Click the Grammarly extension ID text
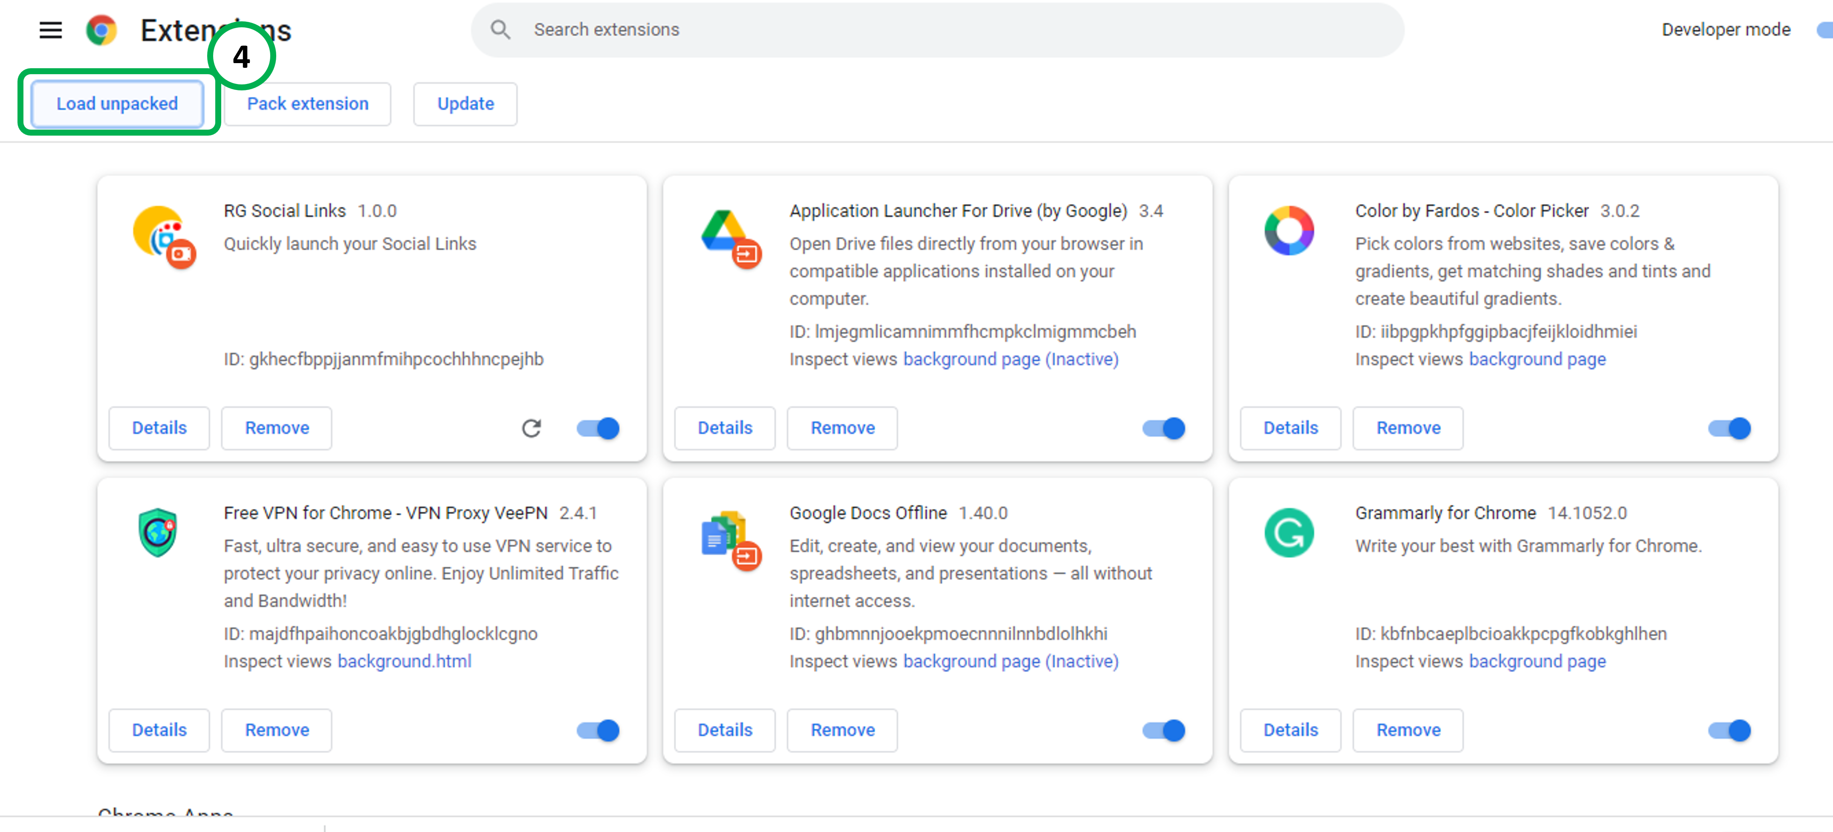This screenshot has height=832, width=1833. [1511, 633]
